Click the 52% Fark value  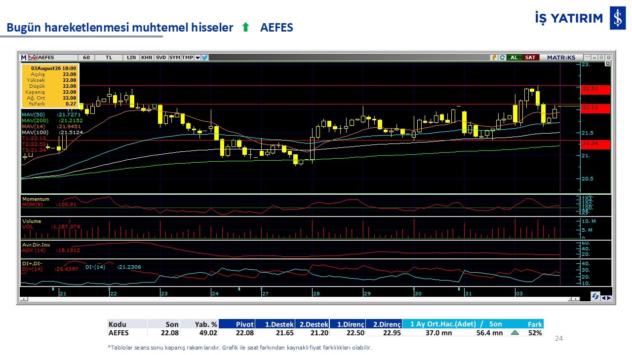tap(536, 333)
